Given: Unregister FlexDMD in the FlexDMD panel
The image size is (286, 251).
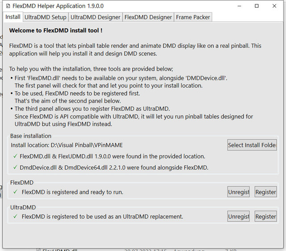Looking at the screenshot, I should pos(238,192).
